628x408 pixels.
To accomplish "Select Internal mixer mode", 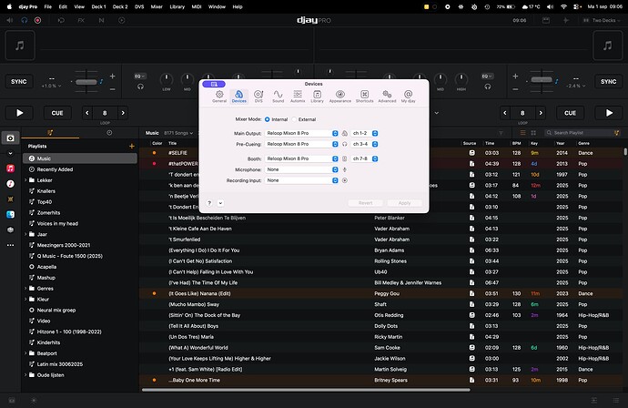I will click(x=268, y=119).
